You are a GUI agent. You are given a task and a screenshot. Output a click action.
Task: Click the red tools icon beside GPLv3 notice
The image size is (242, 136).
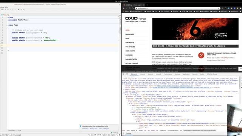201,55
